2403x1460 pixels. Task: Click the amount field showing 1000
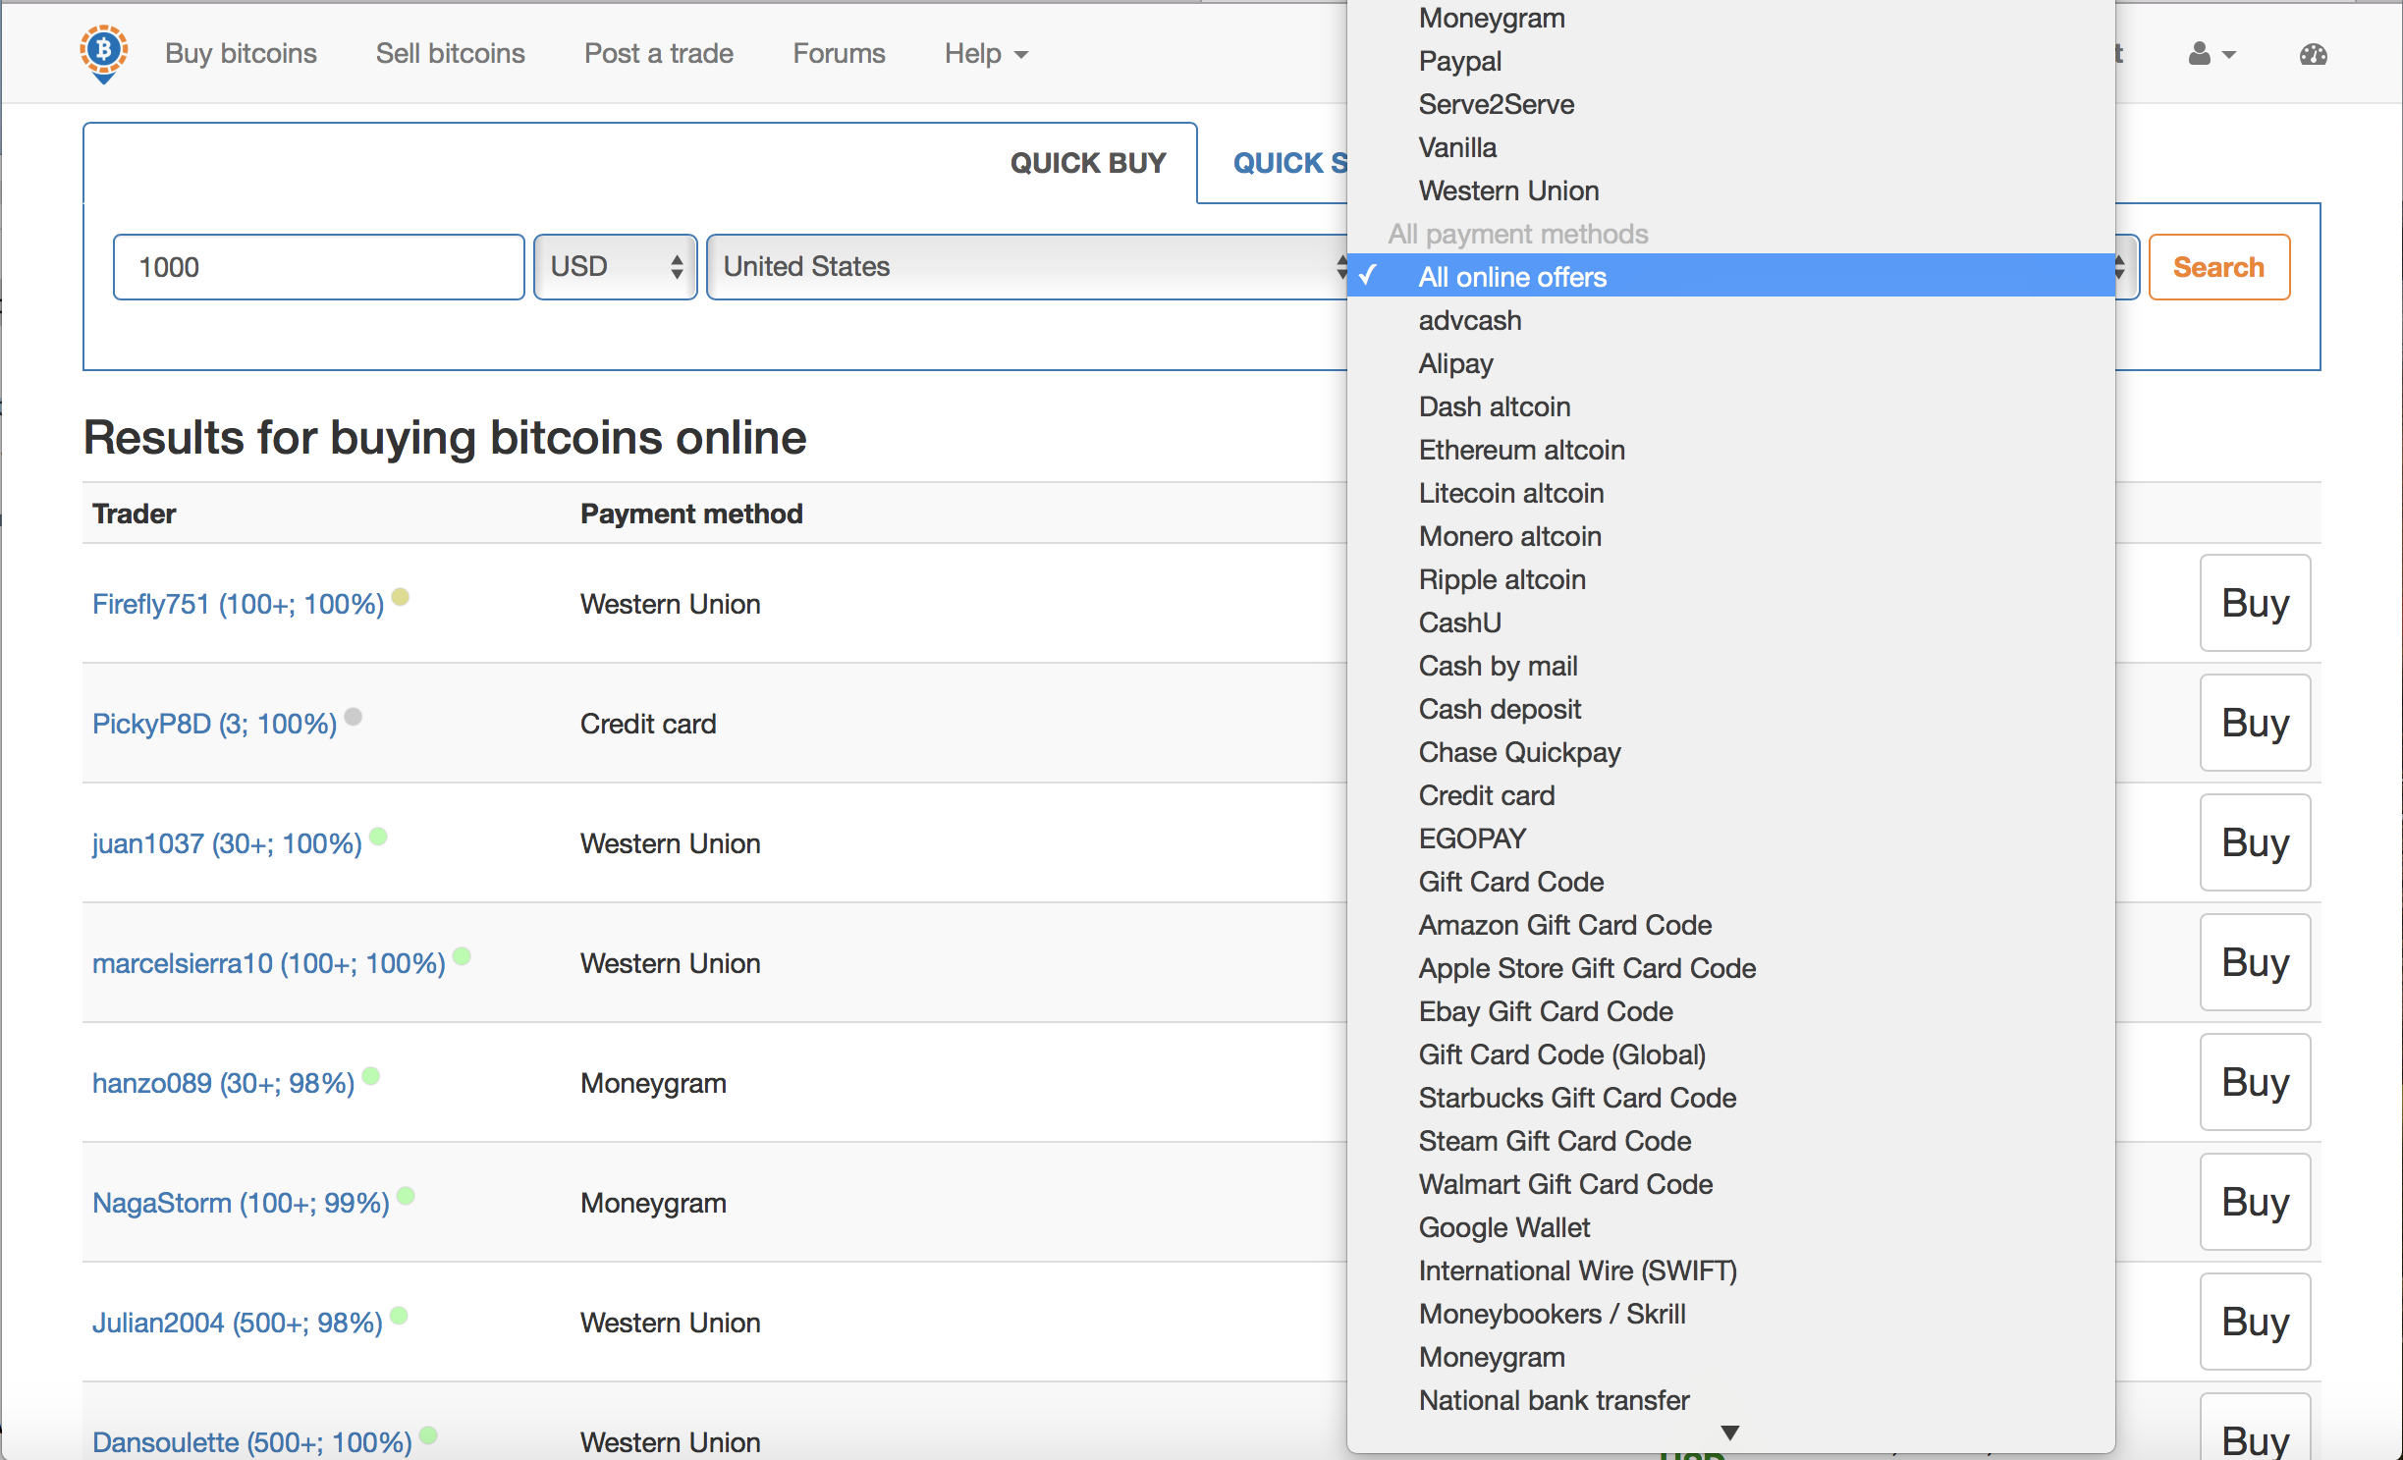point(318,267)
